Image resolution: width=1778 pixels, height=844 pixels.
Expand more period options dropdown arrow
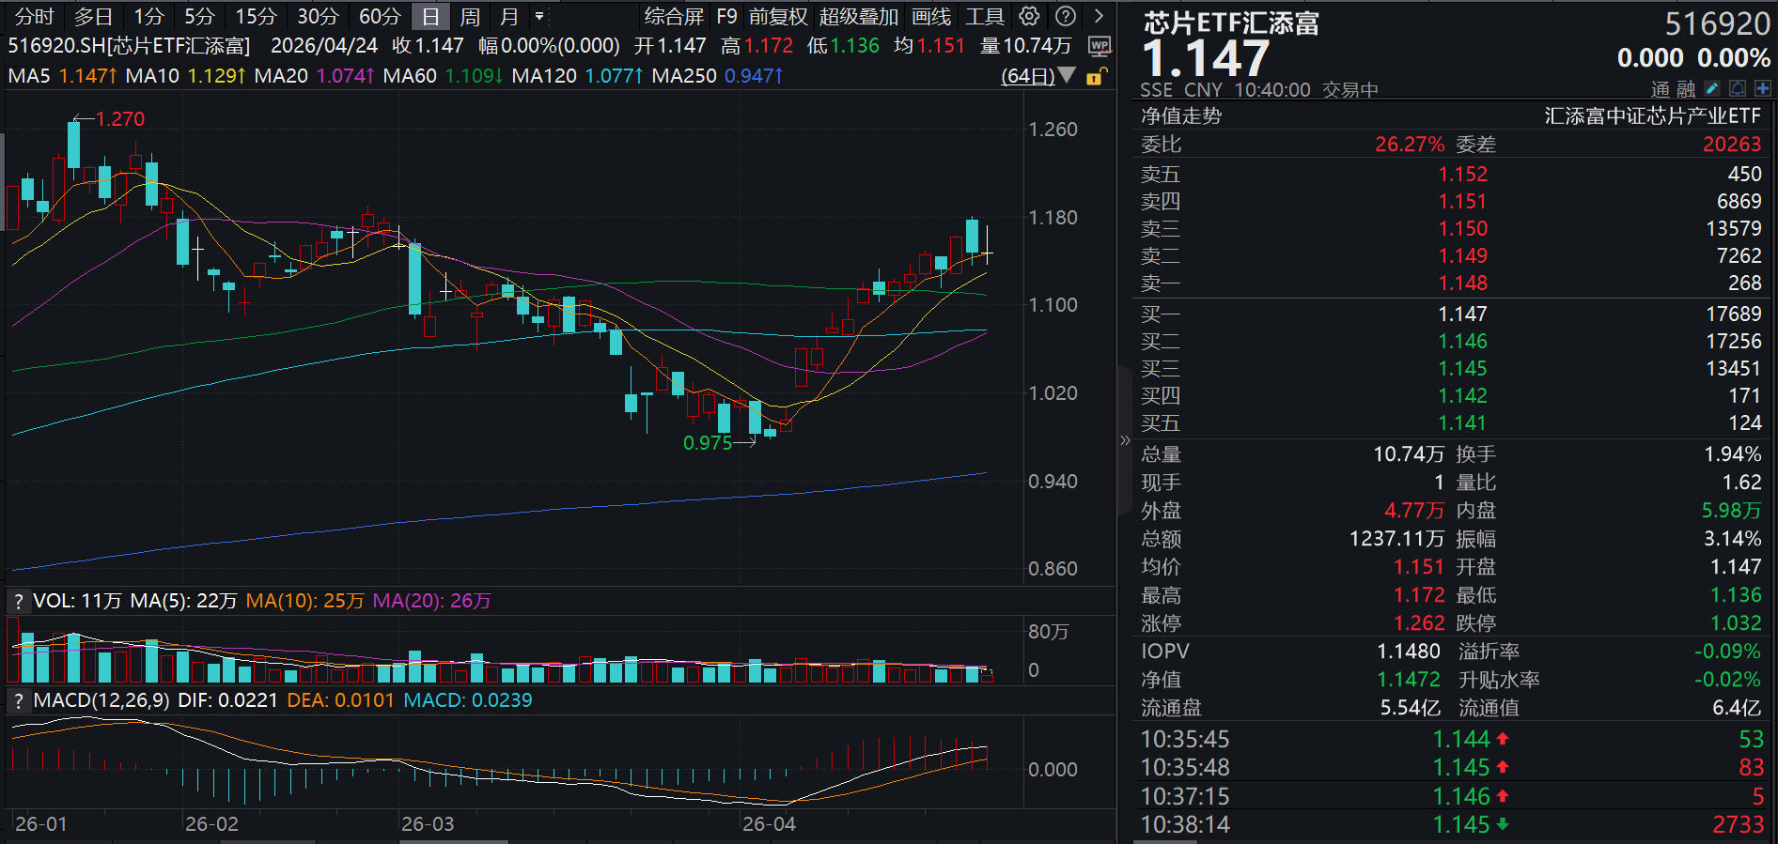(539, 16)
